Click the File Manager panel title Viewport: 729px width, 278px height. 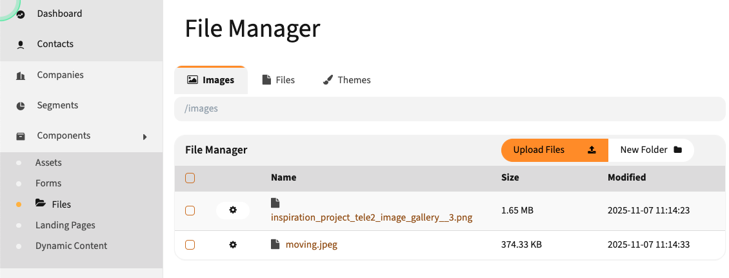216,150
